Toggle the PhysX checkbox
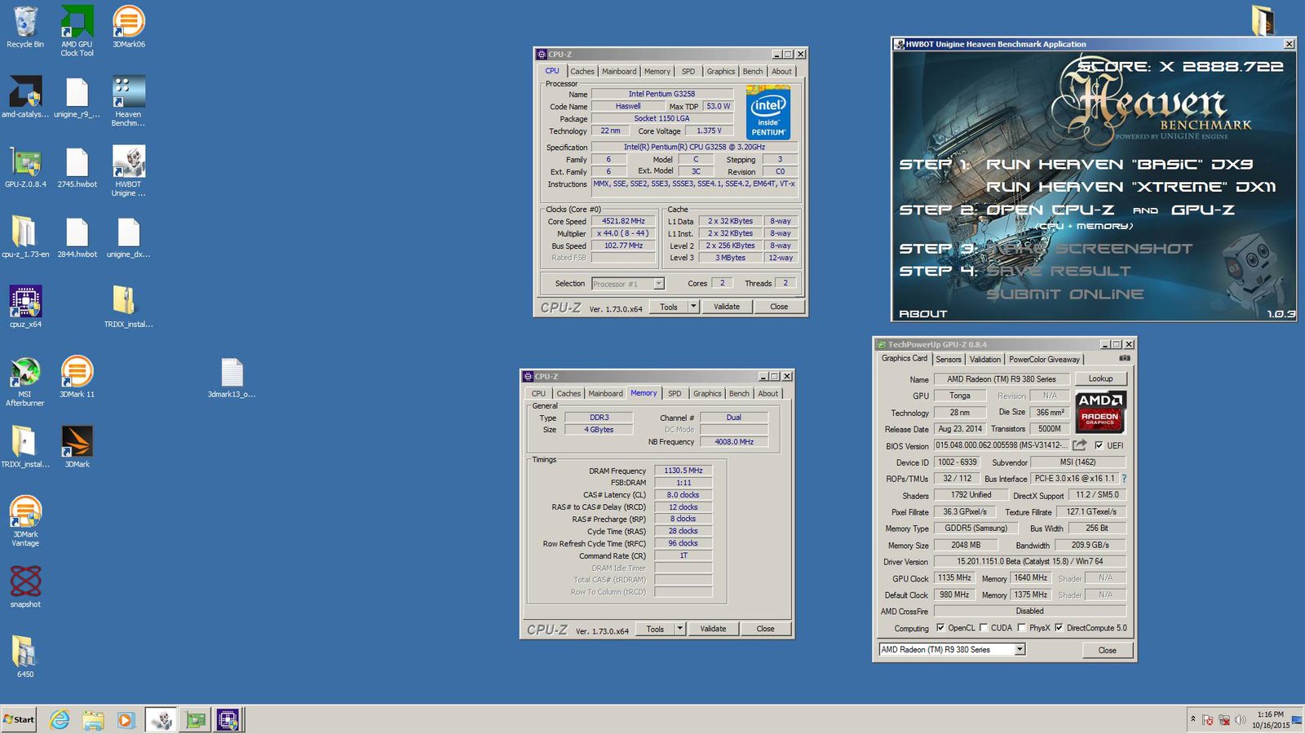Image resolution: width=1305 pixels, height=734 pixels. pos(1021,628)
